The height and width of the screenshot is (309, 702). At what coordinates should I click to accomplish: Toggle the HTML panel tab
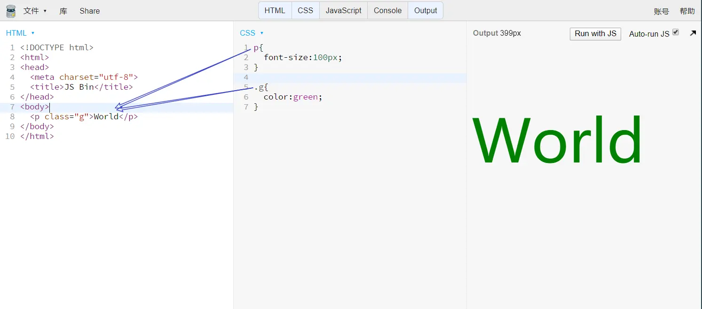275,10
